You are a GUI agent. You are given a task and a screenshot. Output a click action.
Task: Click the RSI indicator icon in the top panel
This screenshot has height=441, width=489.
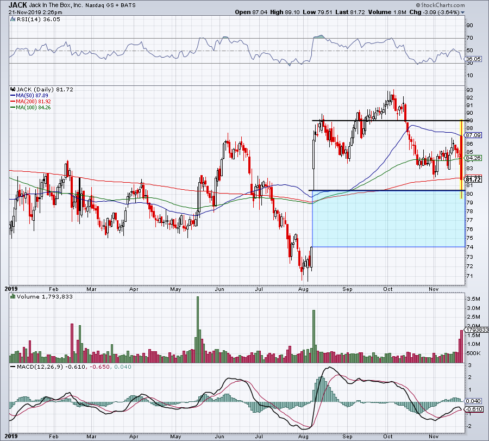click(x=12, y=20)
